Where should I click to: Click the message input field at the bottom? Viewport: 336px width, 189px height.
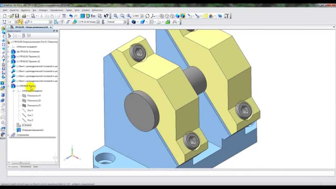pyautogui.click(x=171, y=173)
